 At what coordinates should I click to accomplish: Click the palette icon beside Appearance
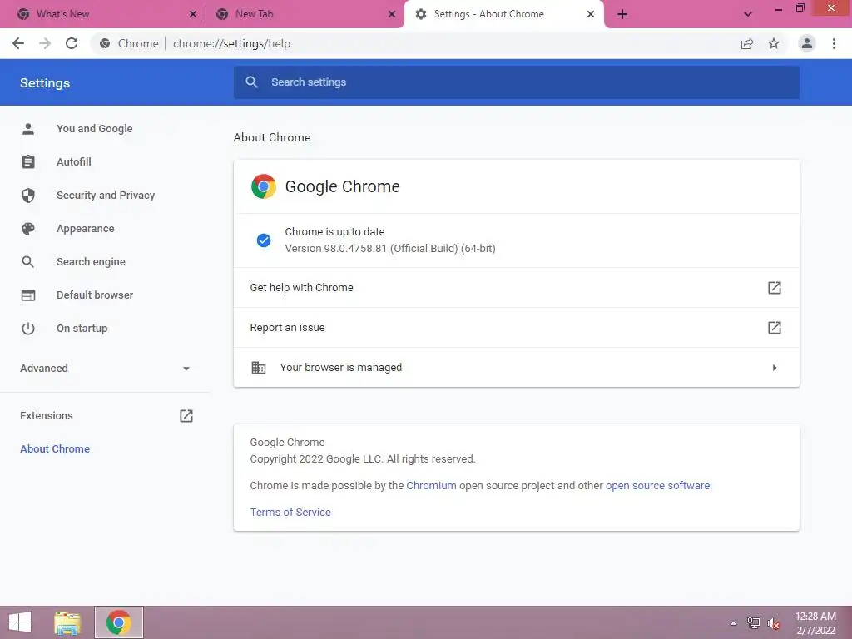[28, 229]
